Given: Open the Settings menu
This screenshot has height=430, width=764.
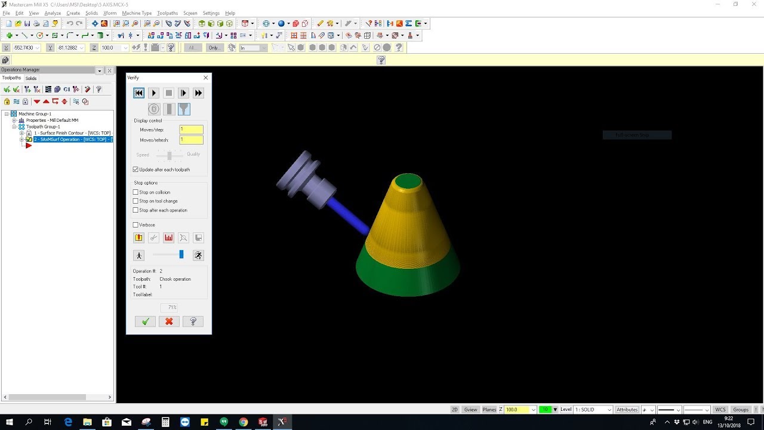Looking at the screenshot, I should tap(211, 13).
